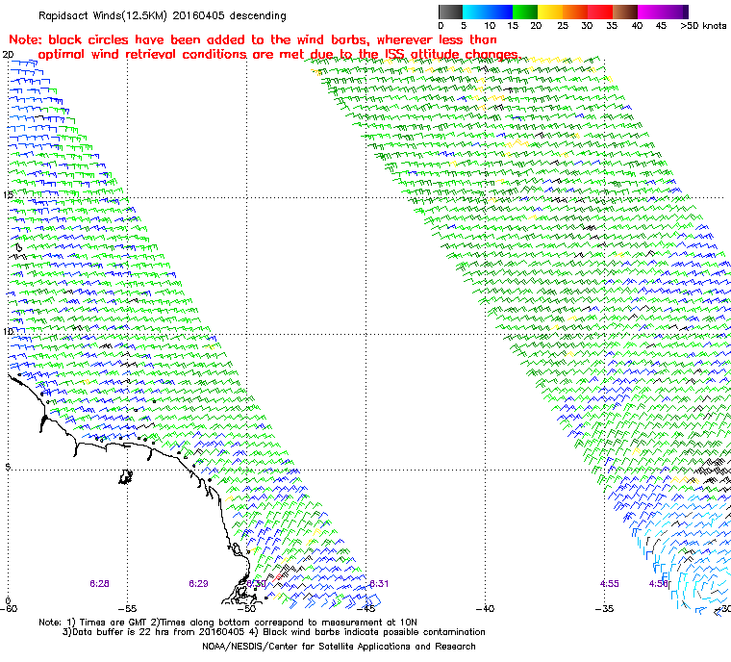Click the longitude label -50
731x662 pixels.
(x=247, y=609)
